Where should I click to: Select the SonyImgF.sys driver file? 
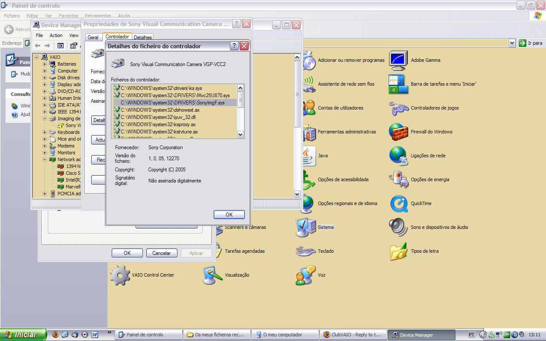175,103
